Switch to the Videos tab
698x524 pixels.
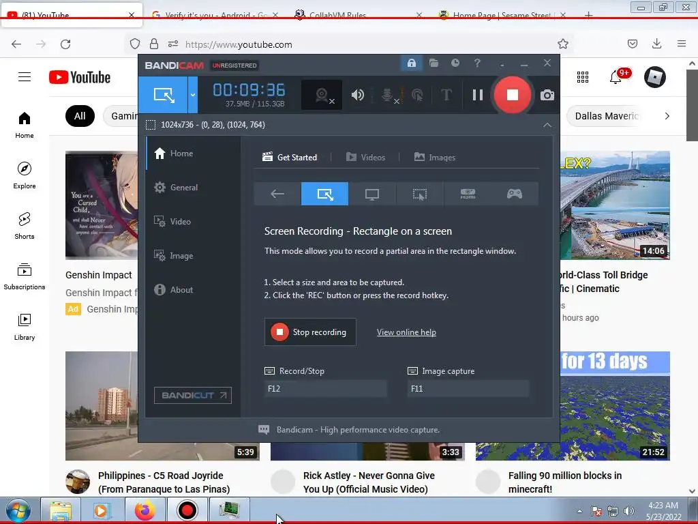click(365, 158)
